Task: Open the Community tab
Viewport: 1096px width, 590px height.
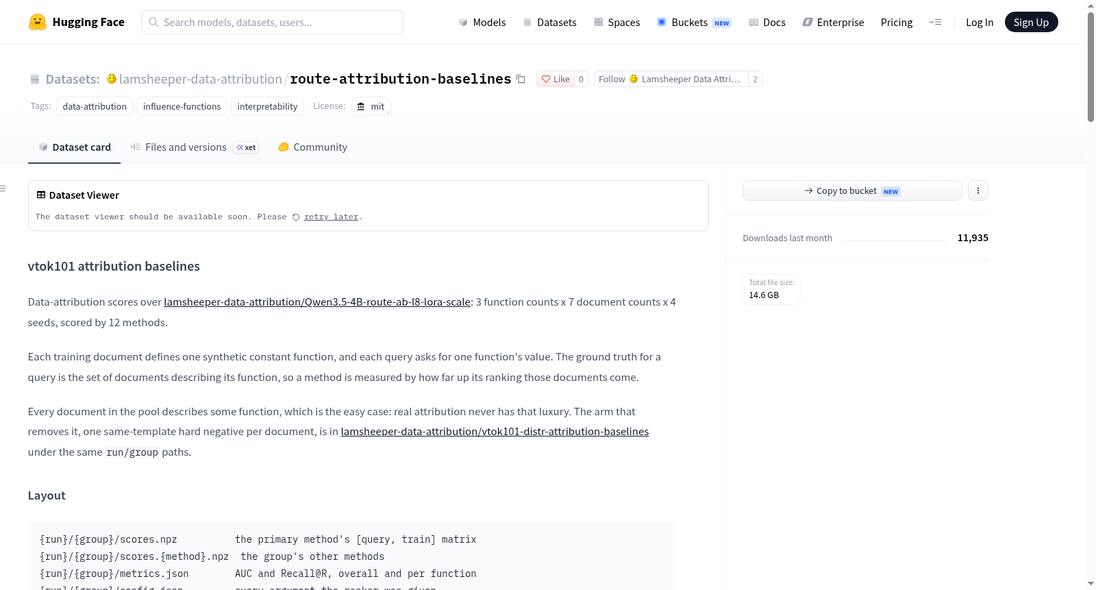Action: (x=313, y=147)
